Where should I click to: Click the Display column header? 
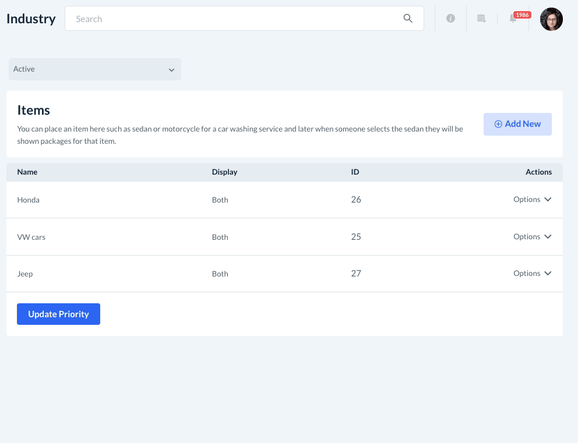[224, 172]
